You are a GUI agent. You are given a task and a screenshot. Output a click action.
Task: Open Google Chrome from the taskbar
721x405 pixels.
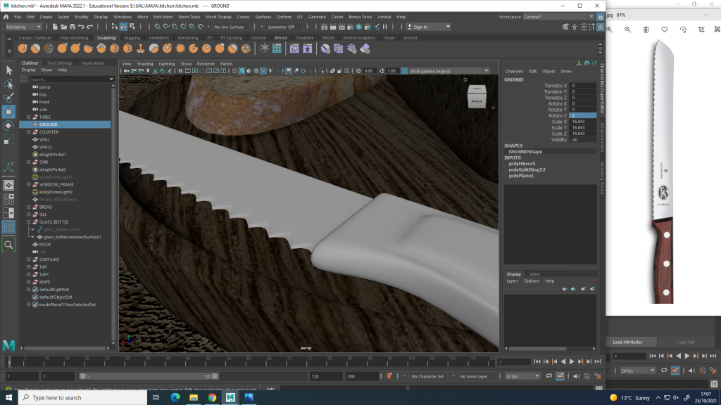click(212, 398)
